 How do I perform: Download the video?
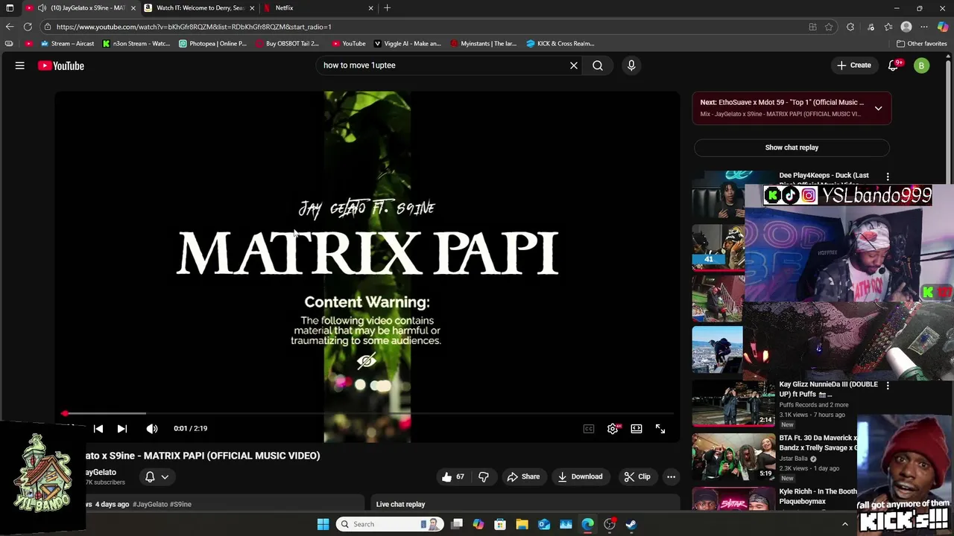pos(580,476)
